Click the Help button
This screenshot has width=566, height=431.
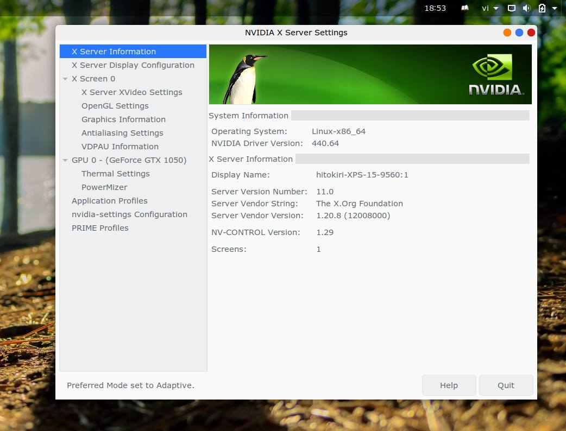[x=449, y=385]
